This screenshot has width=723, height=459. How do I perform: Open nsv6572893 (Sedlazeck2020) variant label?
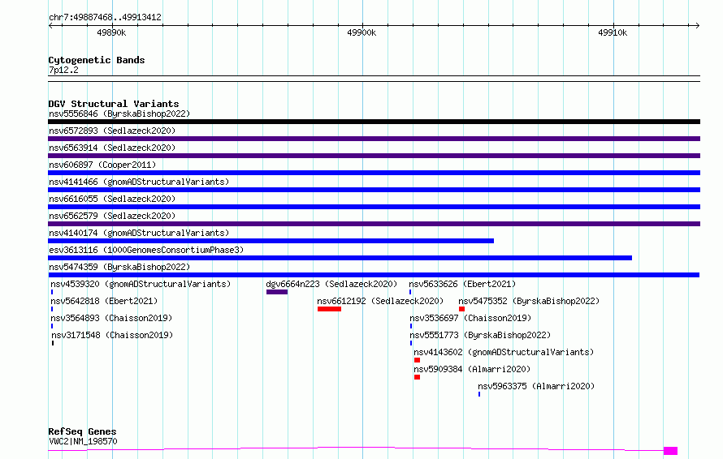(x=112, y=131)
